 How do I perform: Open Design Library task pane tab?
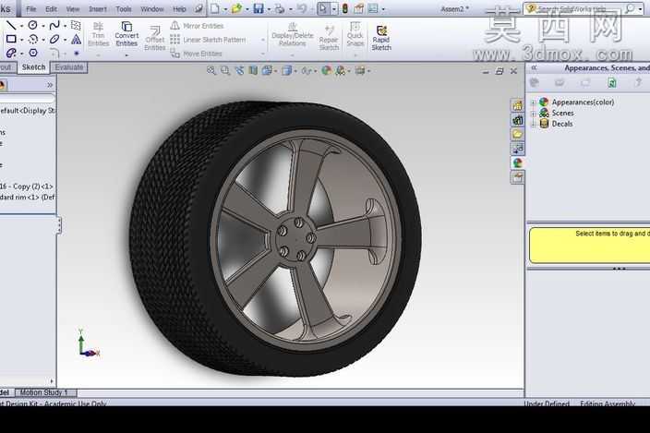pos(517,120)
